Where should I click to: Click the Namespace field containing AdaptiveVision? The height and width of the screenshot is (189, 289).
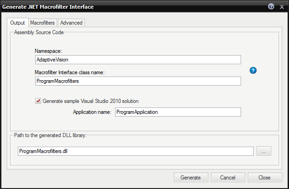(x=137, y=60)
